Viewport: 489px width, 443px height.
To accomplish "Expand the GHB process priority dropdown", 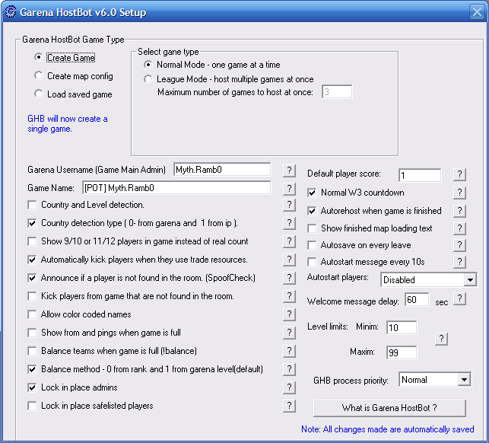I will (x=464, y=380).
